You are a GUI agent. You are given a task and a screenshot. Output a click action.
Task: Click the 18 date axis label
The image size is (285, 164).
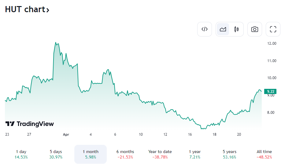click(x=214, y=134)
